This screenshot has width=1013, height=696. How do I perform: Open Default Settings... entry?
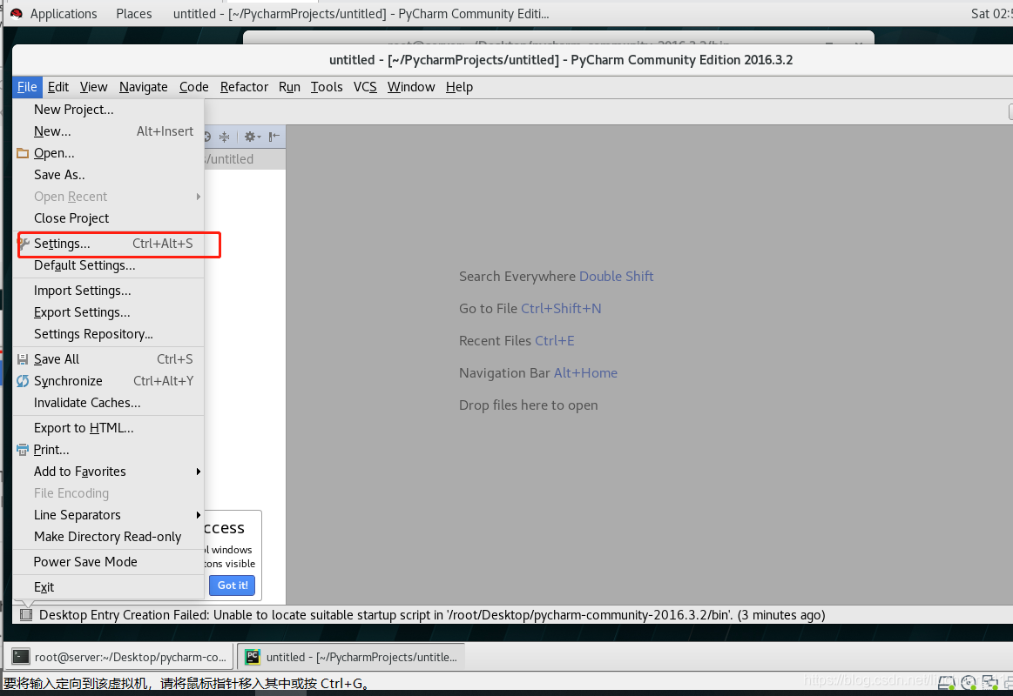click(109, 265)
